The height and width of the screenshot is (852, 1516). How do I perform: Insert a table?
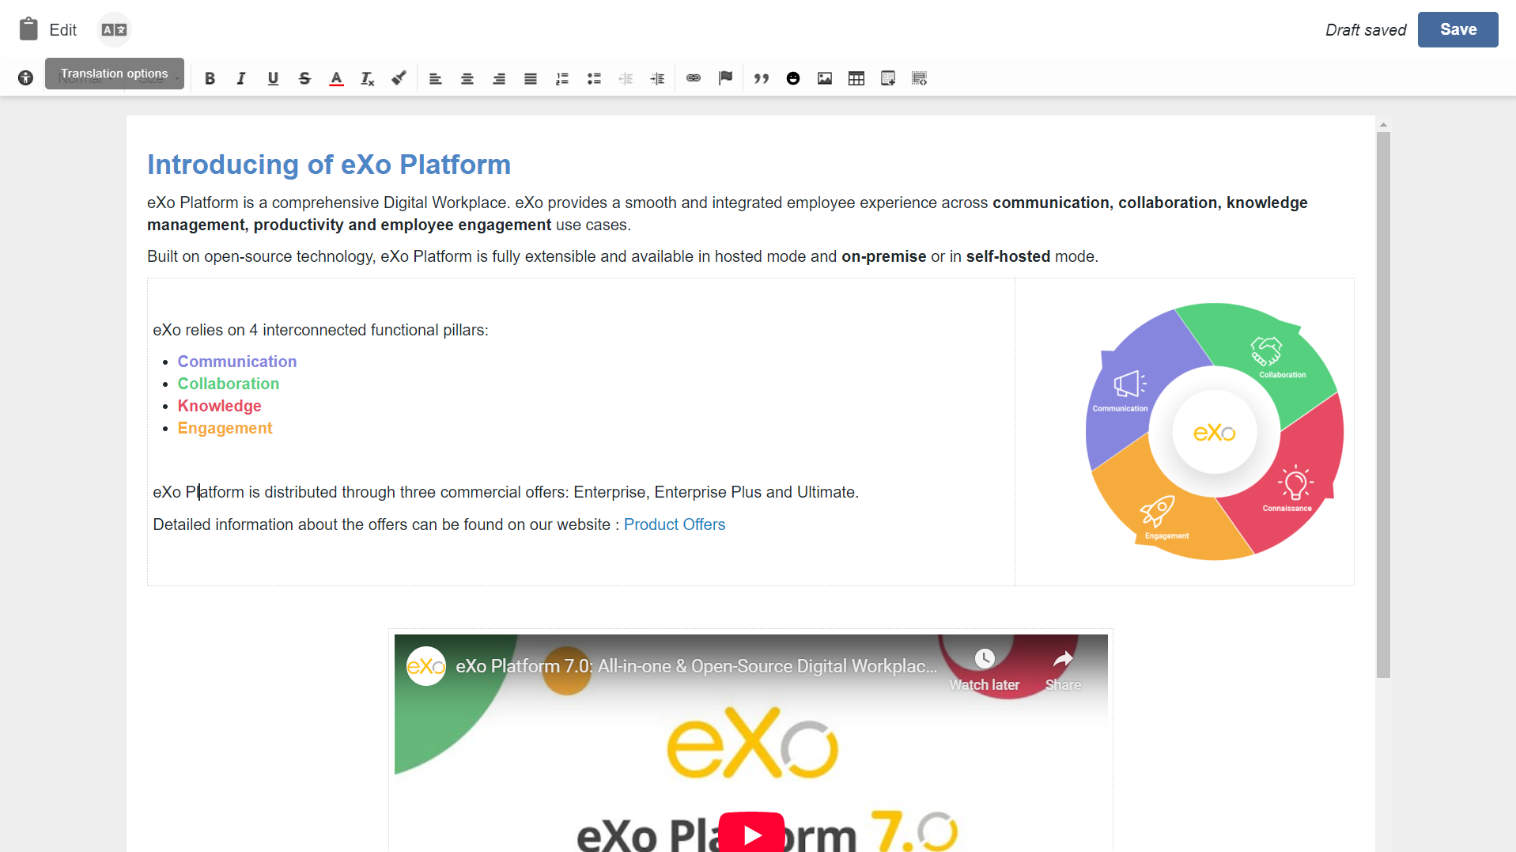(x=856, y=78)
